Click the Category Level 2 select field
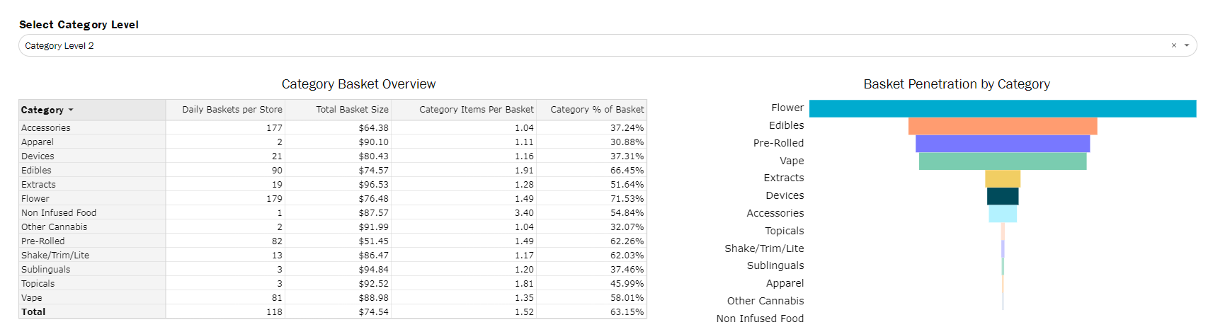Viewport: 1213px width, 332px height. (566, 45)
